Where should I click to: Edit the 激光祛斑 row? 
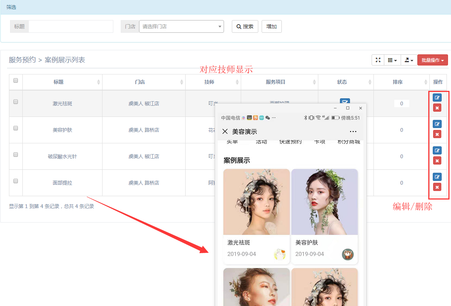click(437, 98)
